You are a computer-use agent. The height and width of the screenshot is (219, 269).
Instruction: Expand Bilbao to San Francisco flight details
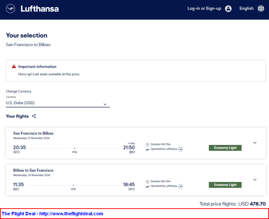coord(255,180)
